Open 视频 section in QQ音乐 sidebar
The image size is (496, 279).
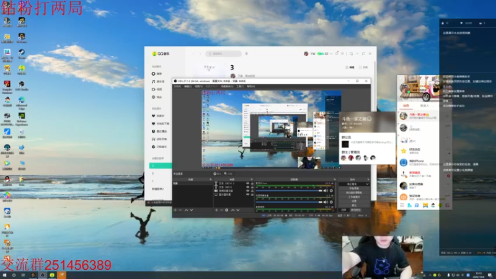pos(157,89)
